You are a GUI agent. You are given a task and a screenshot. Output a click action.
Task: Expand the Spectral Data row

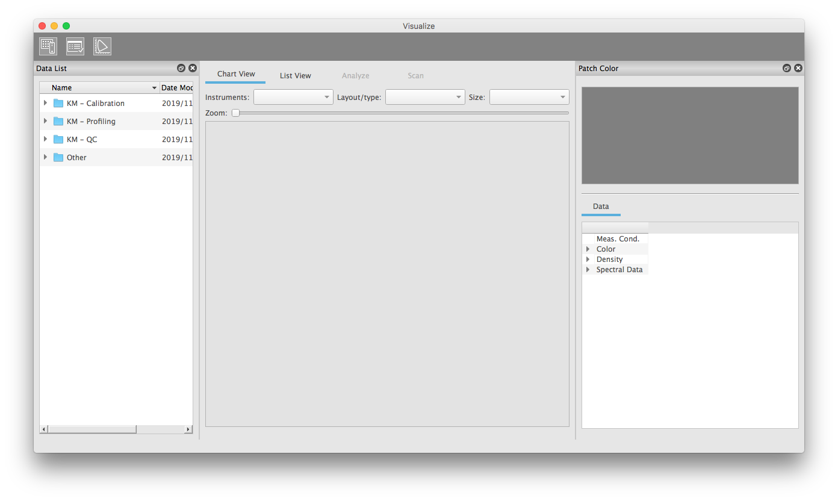pos(588,270)
